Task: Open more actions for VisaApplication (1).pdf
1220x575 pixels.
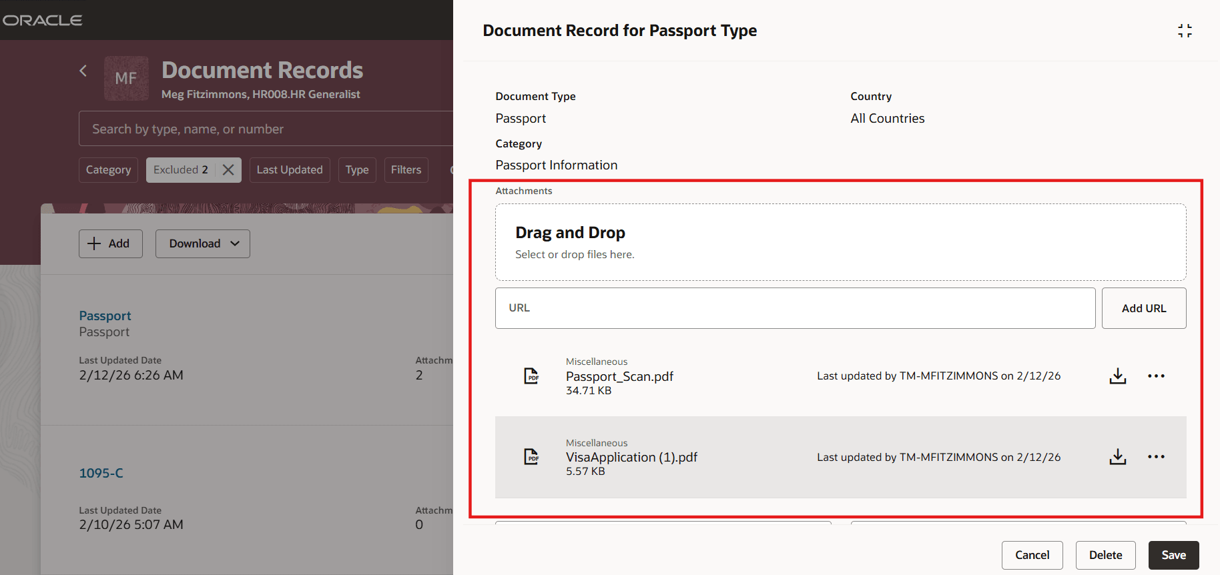Action: tap(1157, 457)
